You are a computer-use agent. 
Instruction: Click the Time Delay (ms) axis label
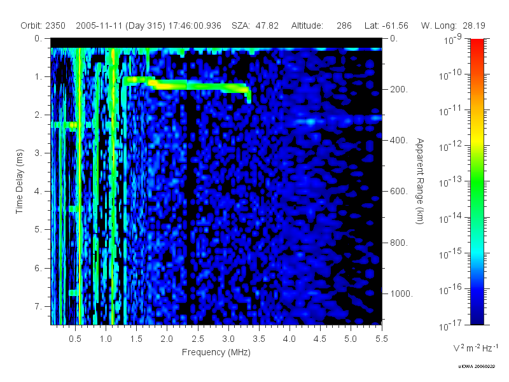click(x=20, y=181)
